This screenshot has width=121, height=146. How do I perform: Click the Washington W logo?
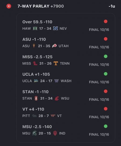tap(56, 81)
